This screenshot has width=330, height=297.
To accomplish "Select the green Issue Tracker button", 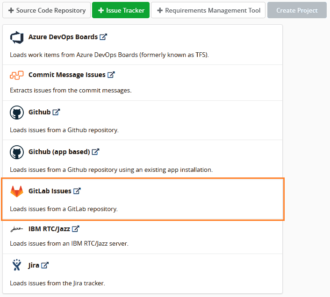I will pyautogui.click(x=121, y=10).
